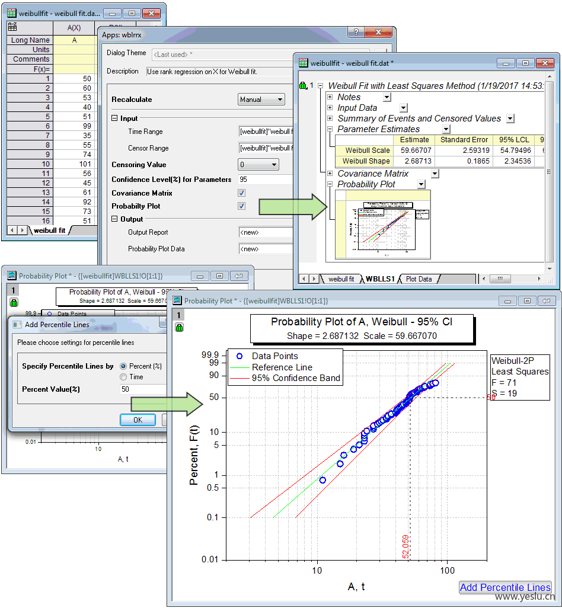Toggle the Probabilty Plot checkbox
The height and width of the screenshot is (608, 562).
(242, 206)
